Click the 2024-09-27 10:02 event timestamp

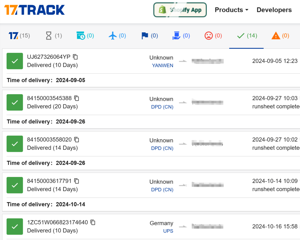click(275, 139)
